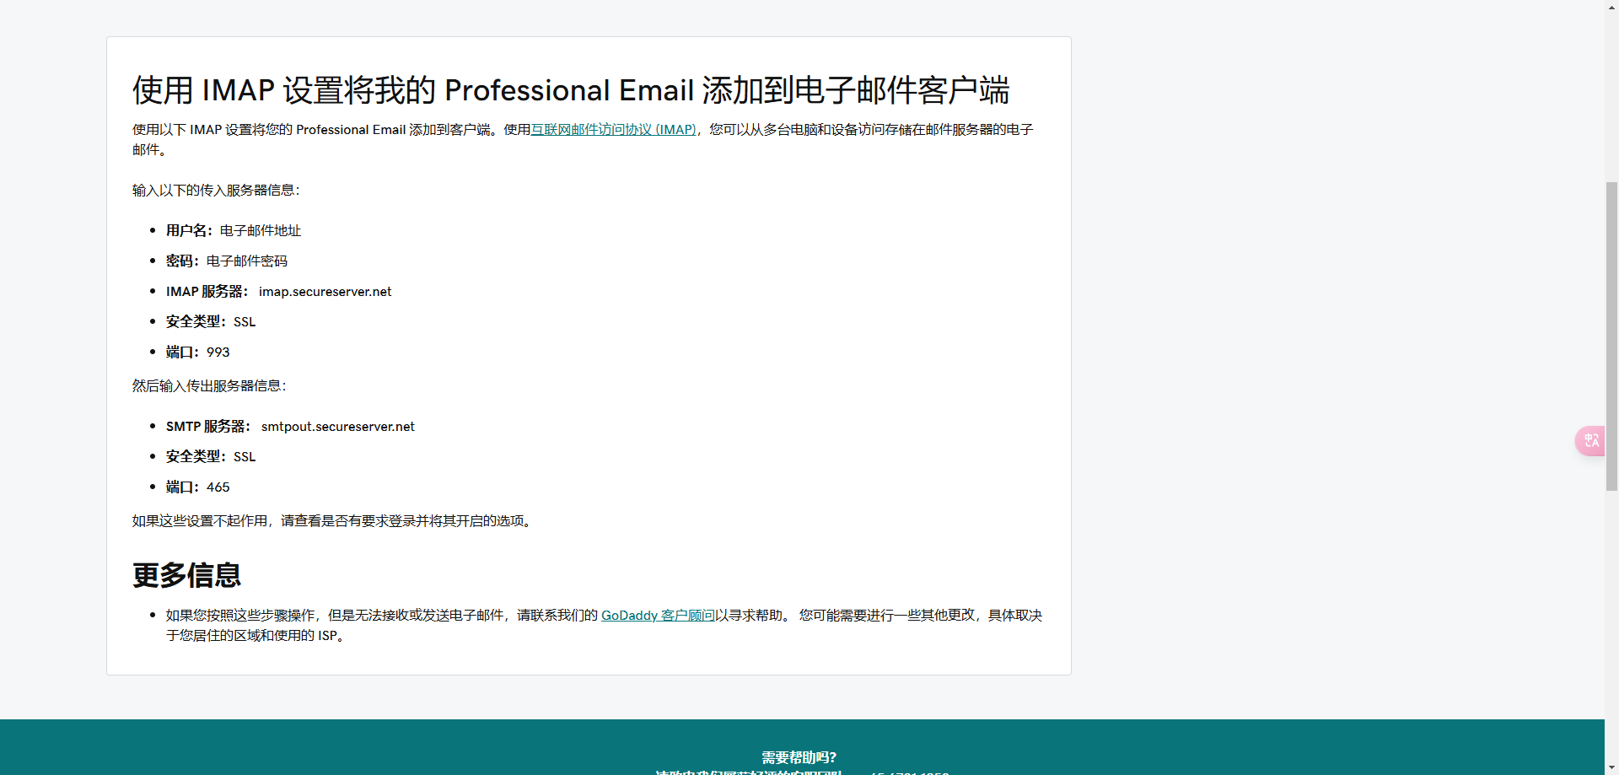Click the vertical scrollbar thumb

(x=1611, y=336)
